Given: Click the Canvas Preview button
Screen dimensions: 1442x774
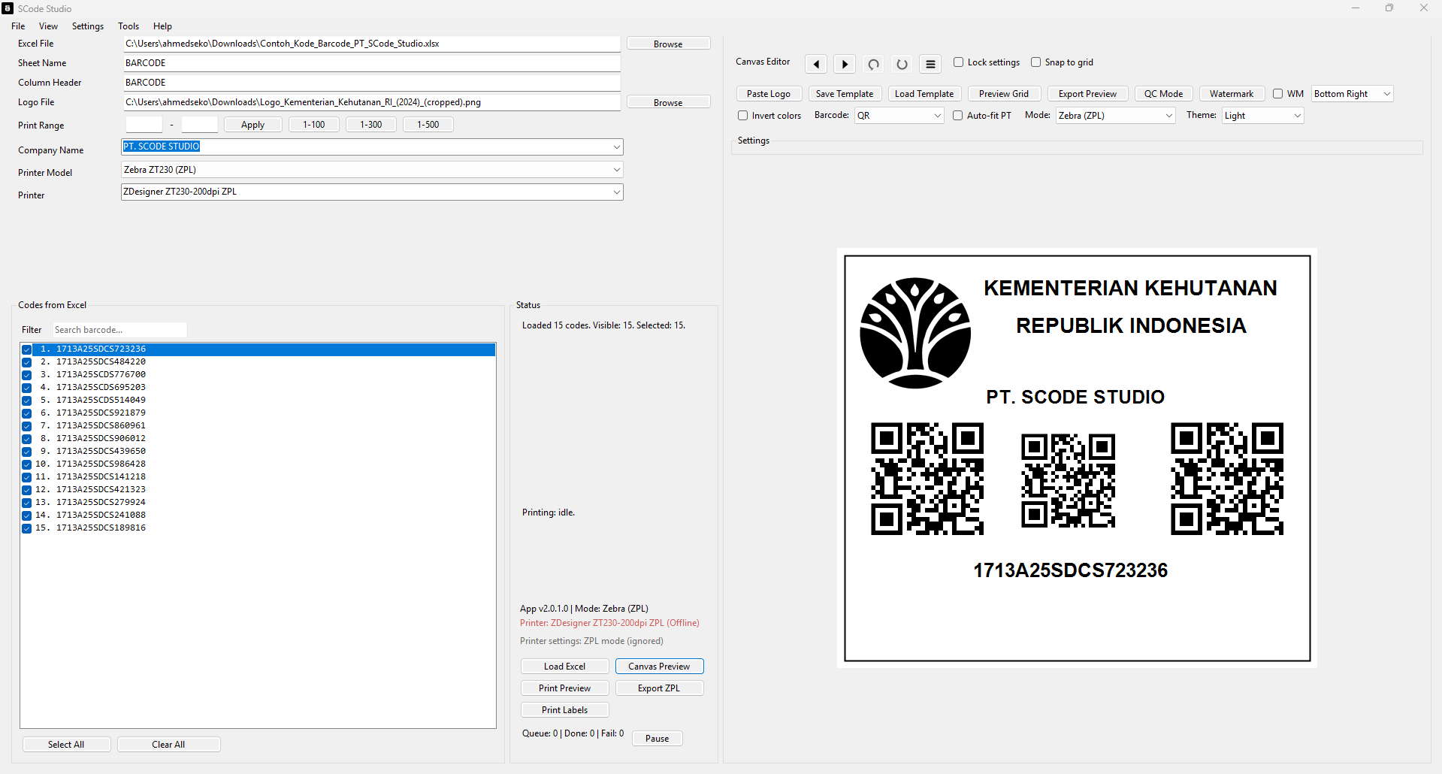Looking at the screenshot, I should 659,667.
